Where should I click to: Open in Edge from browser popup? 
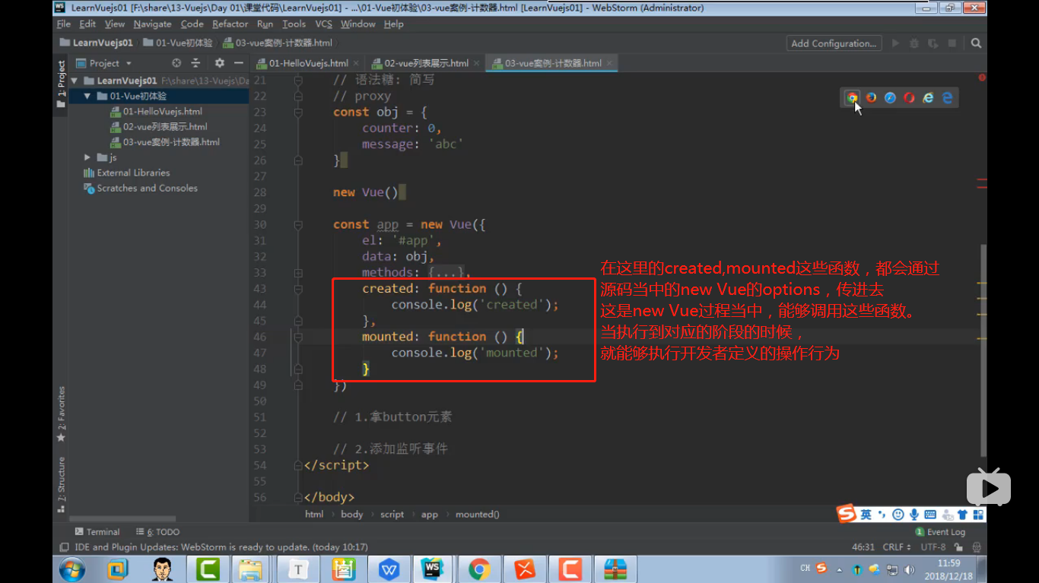(947, 98)
